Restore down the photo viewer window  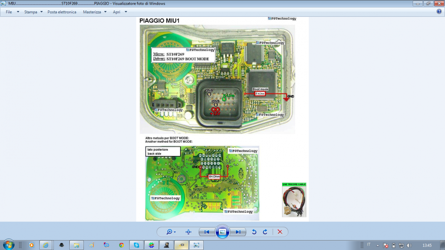pyautogui.click(x=428, y=3)
